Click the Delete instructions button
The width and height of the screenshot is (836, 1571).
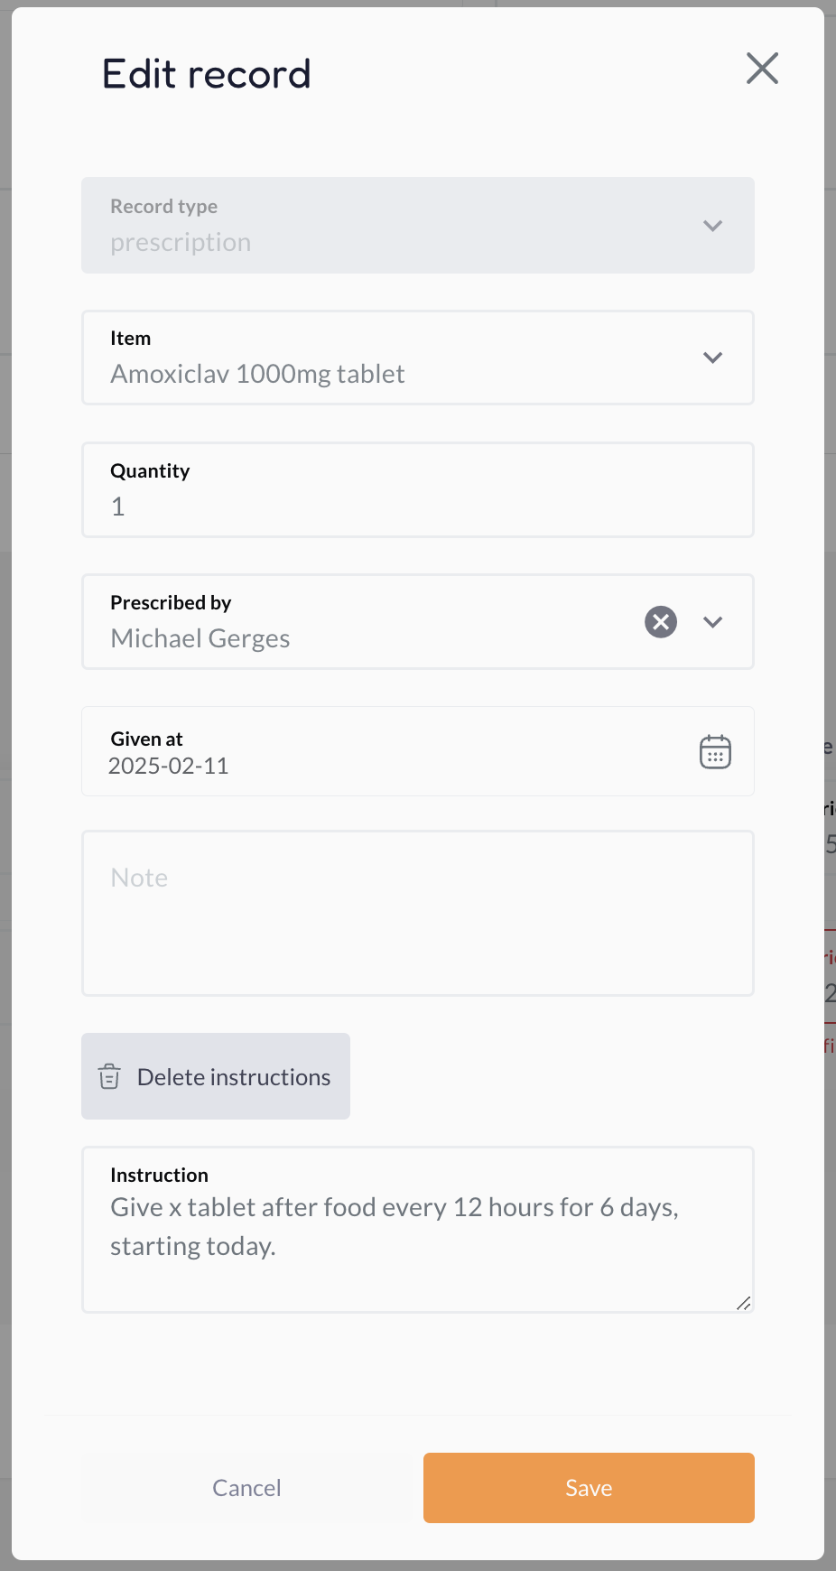[x=216, y=1076]
